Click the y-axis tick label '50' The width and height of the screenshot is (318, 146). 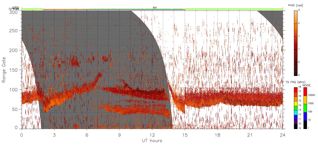[15, 109]
